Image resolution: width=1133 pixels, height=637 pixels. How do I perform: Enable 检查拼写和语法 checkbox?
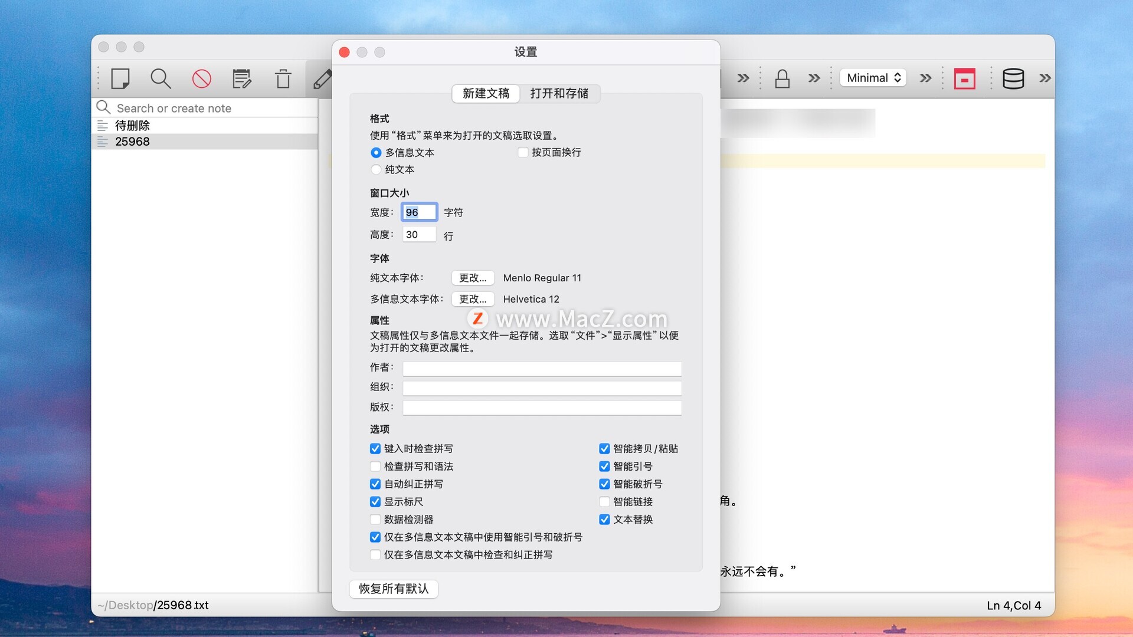pos(375,467)
